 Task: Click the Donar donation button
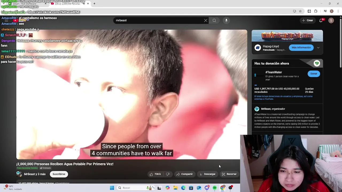tap(314, 74)
